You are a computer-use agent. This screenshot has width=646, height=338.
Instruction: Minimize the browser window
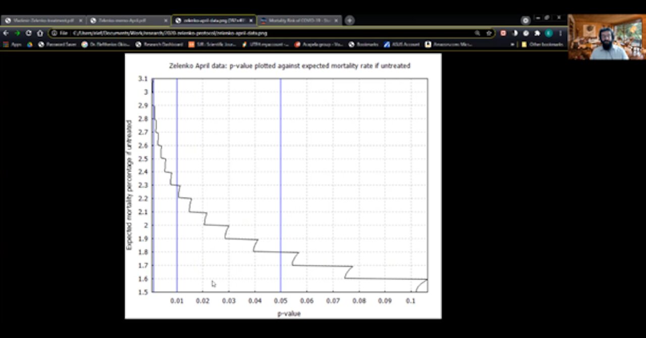coord(537,18)
